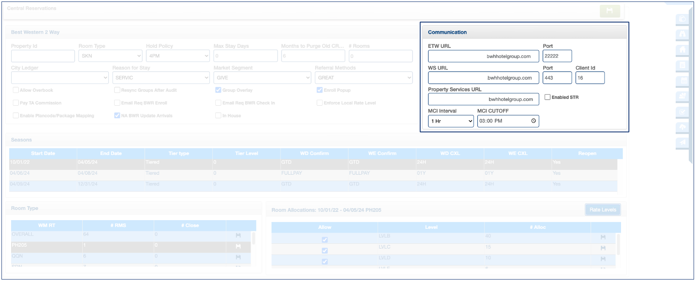Sort by the Tier type column header
The height and width of the screenshot is (281, 696).
pos(178,154)
